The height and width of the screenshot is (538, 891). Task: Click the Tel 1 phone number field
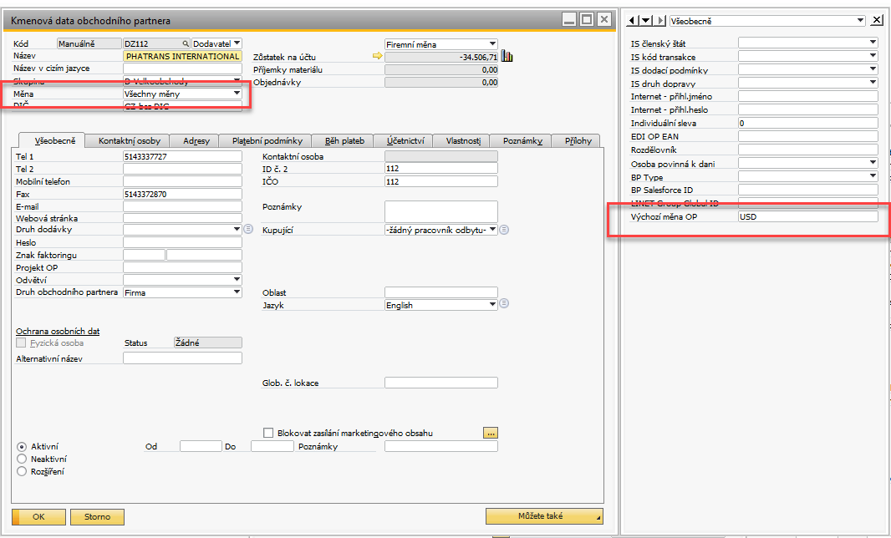pyautogui.click(x=182, y=156)
